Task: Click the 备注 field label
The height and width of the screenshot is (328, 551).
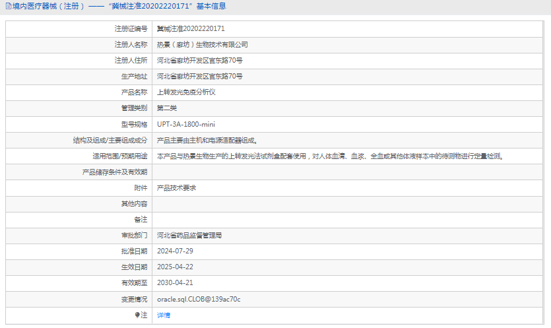Action: (141, 220)
